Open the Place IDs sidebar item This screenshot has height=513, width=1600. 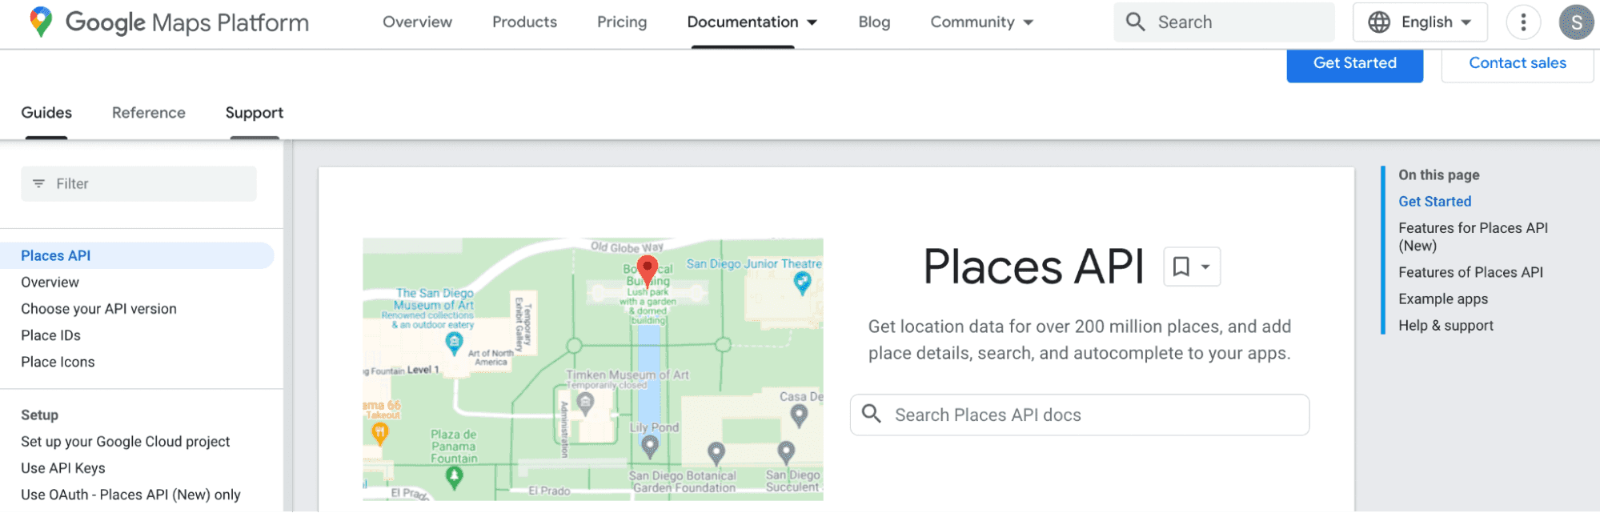click(50, 335)
